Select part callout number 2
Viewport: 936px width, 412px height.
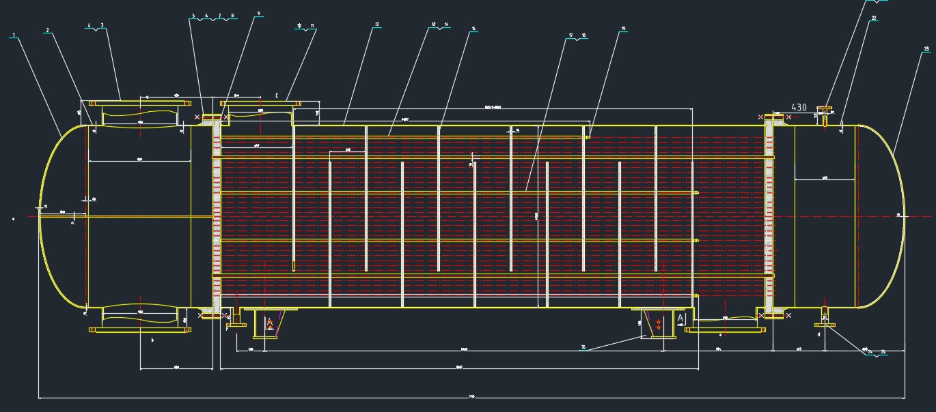tap(47, 31)
